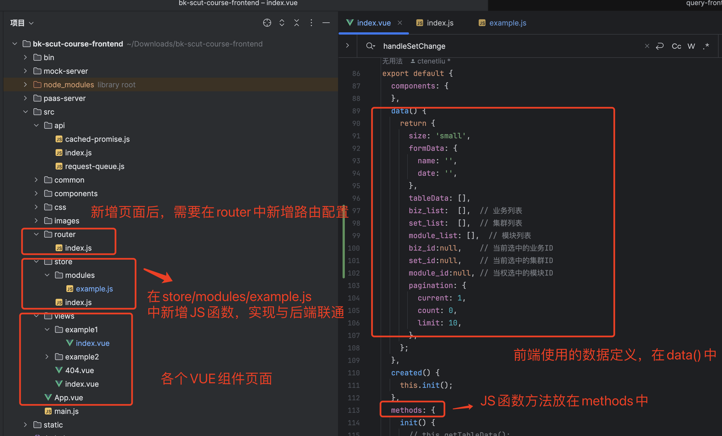Open 404.vue in the views folder
Image resolution: width=722 pixels, height=436 pixels.
[79, 370]
